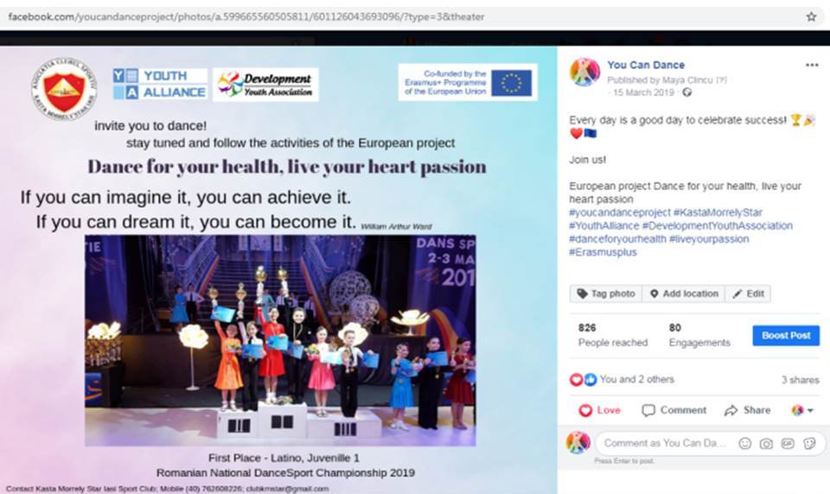830x494 pixels.
Task: Click the You Can Dance profile picture
Action: point(585,72)
